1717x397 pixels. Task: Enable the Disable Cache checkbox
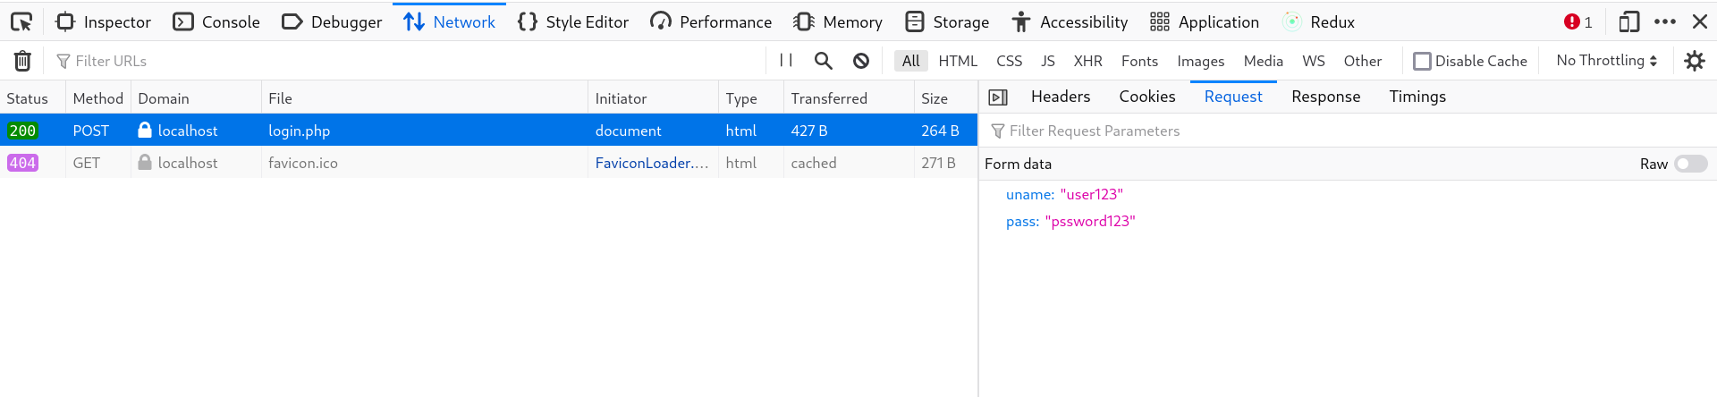coord(1422,61)
